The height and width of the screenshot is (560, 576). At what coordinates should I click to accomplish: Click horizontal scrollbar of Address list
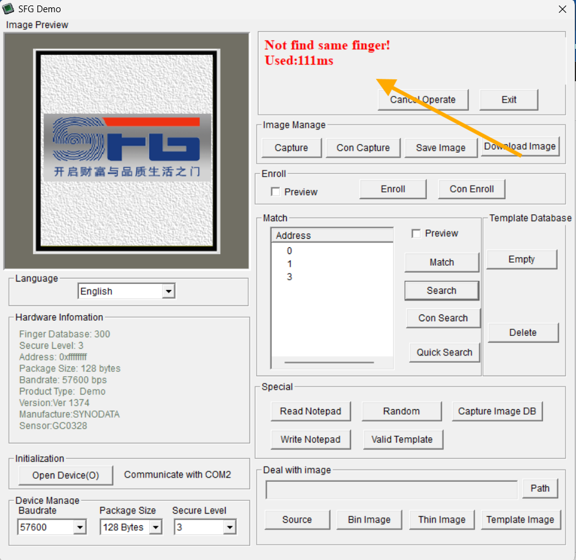click(329, 363)
